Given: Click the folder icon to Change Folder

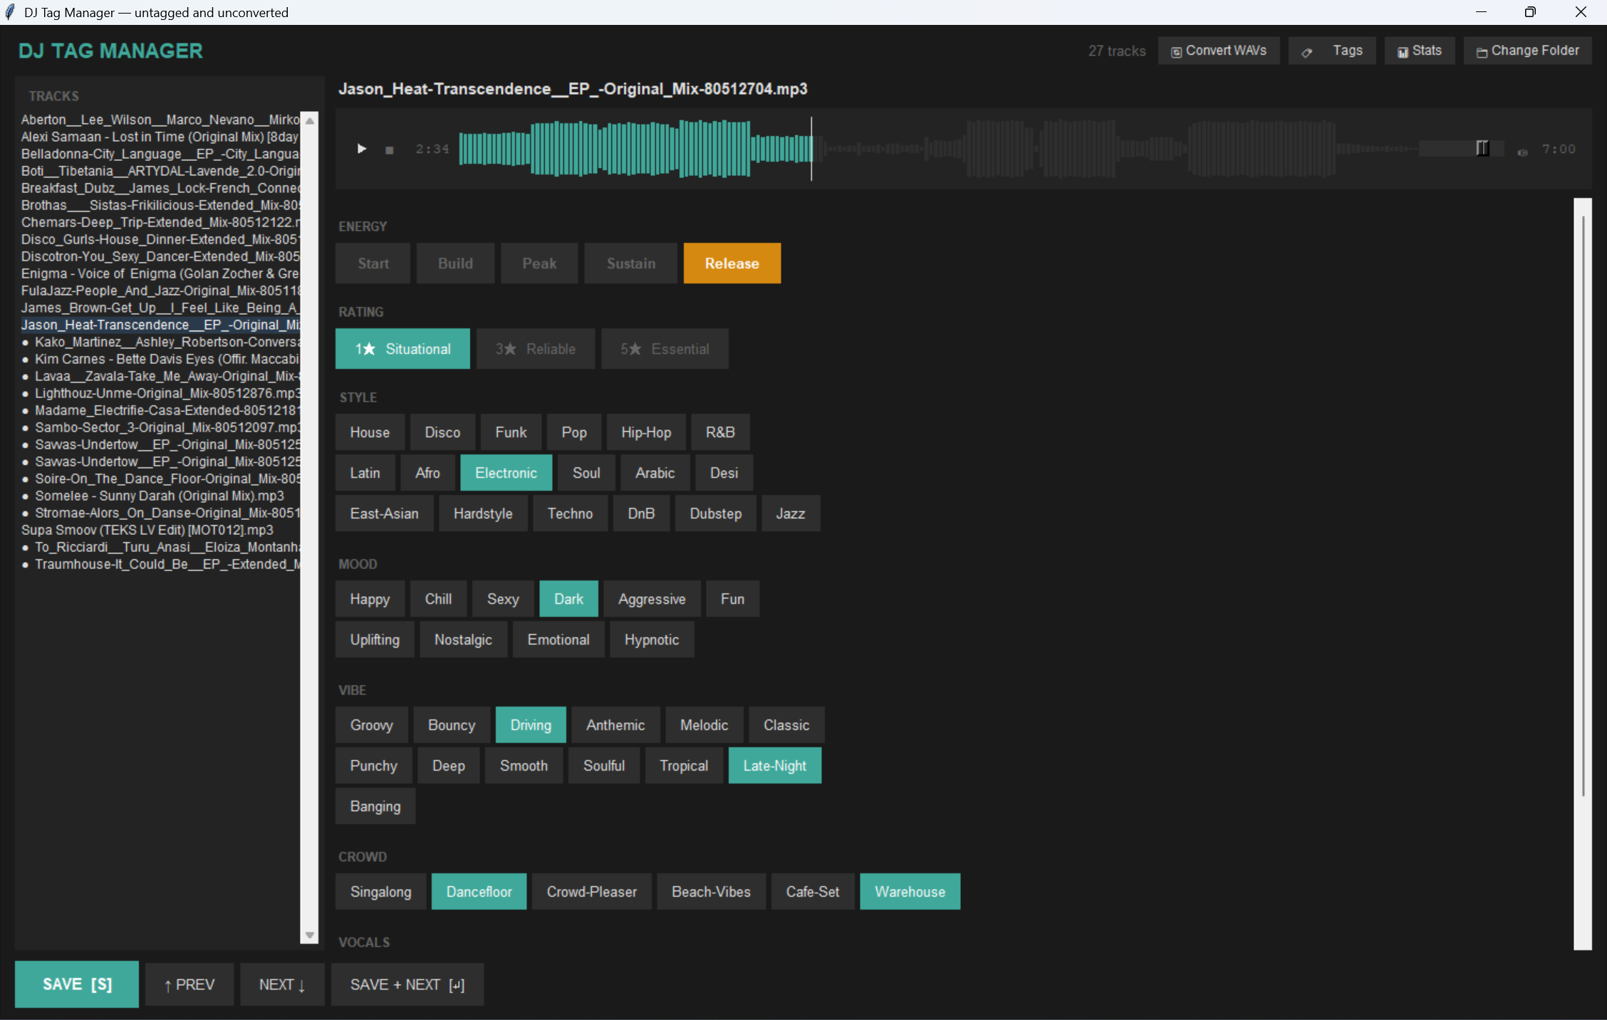Looking at the screenshot, I should (x=1482, y=51).
